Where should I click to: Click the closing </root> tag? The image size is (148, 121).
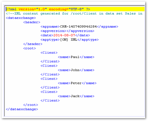tap(31, 105)
